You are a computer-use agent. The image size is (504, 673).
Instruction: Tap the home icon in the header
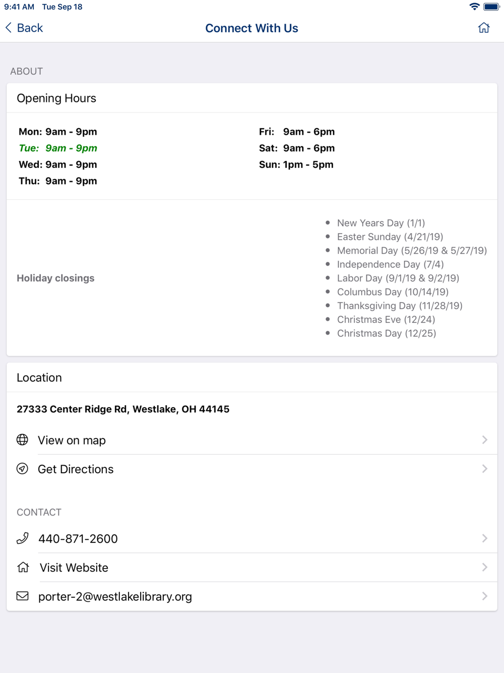pos(484,28)
